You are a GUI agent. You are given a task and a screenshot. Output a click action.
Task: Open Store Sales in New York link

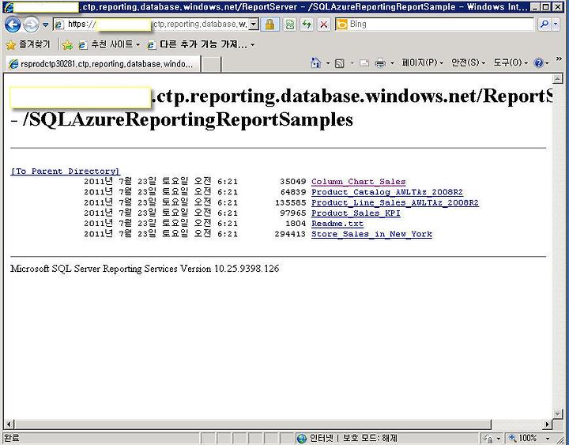coord(371,234)
